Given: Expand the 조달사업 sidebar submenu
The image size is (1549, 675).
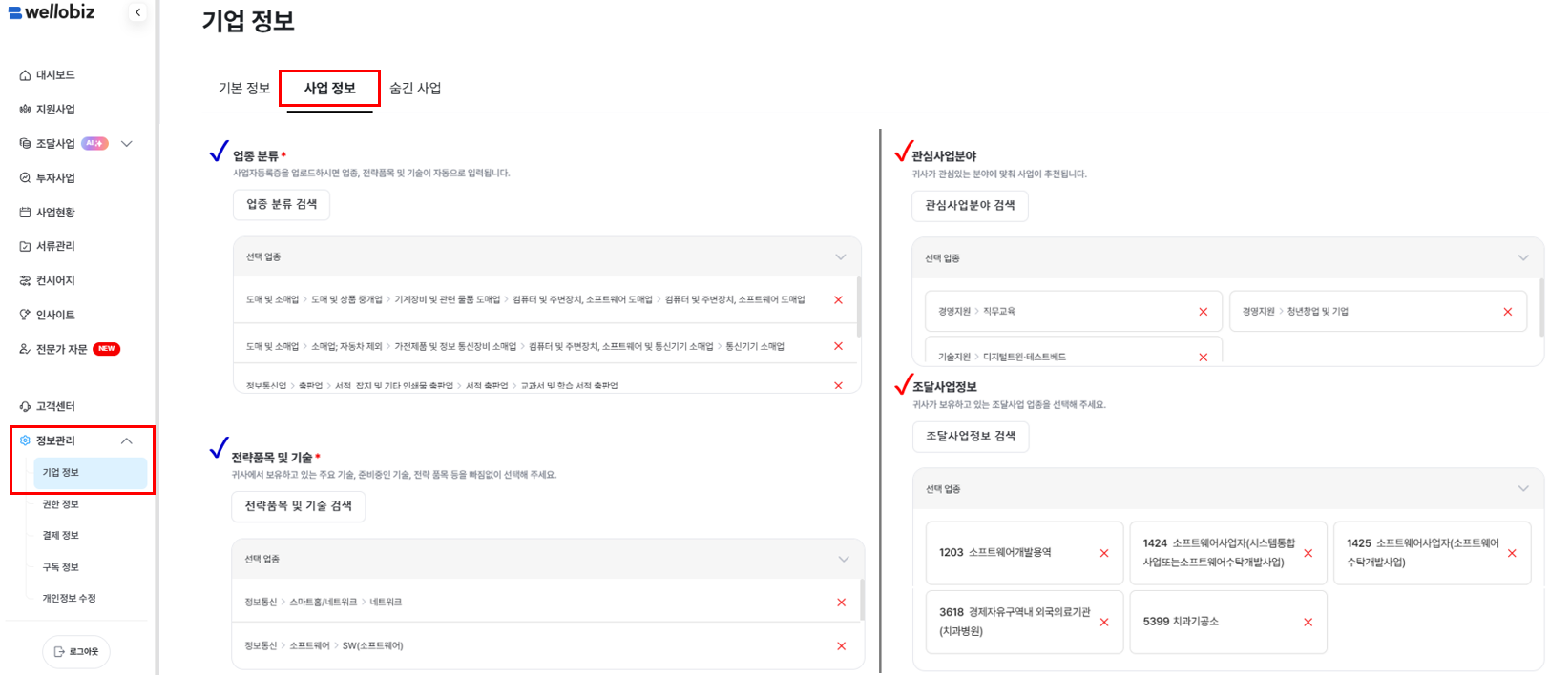Looking at the screenshot, I should point(127,144).
